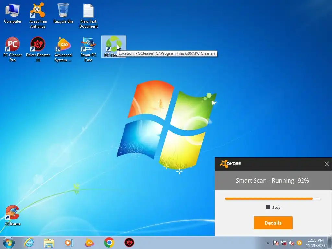Open the Windows Start menu orb
332x249 pixels.
pos(8,243)
